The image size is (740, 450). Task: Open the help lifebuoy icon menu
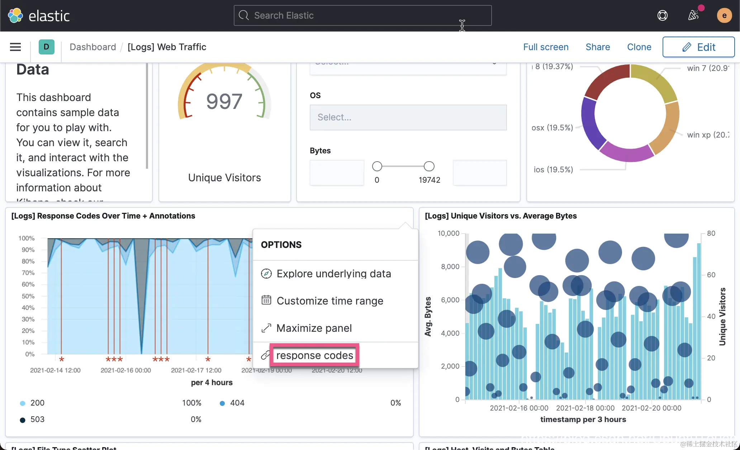pos(662,15)
